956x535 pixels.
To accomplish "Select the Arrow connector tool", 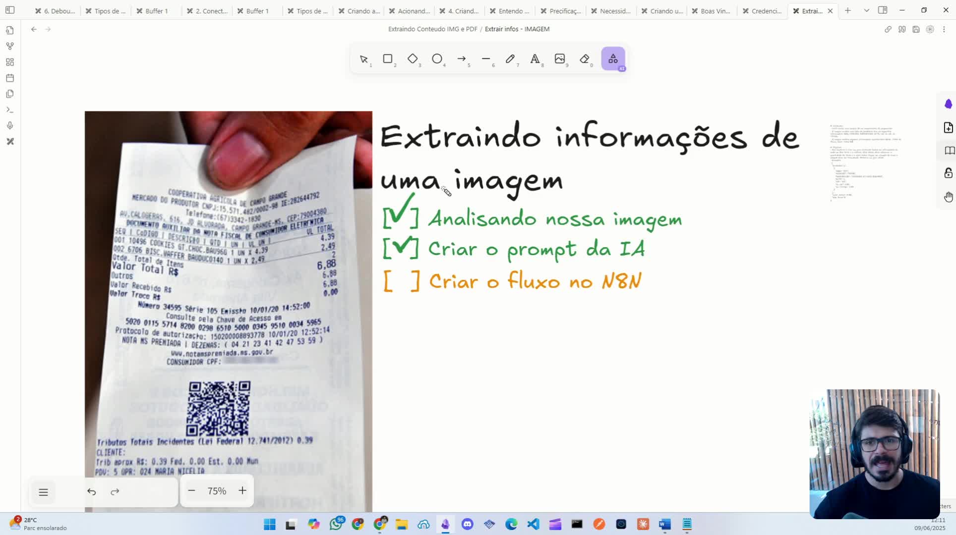I will click(462, 59).
